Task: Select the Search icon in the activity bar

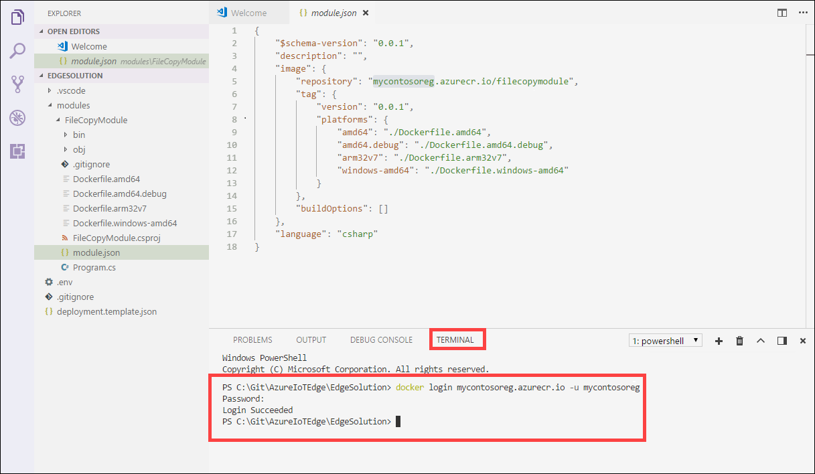Action: click(17, 50)
